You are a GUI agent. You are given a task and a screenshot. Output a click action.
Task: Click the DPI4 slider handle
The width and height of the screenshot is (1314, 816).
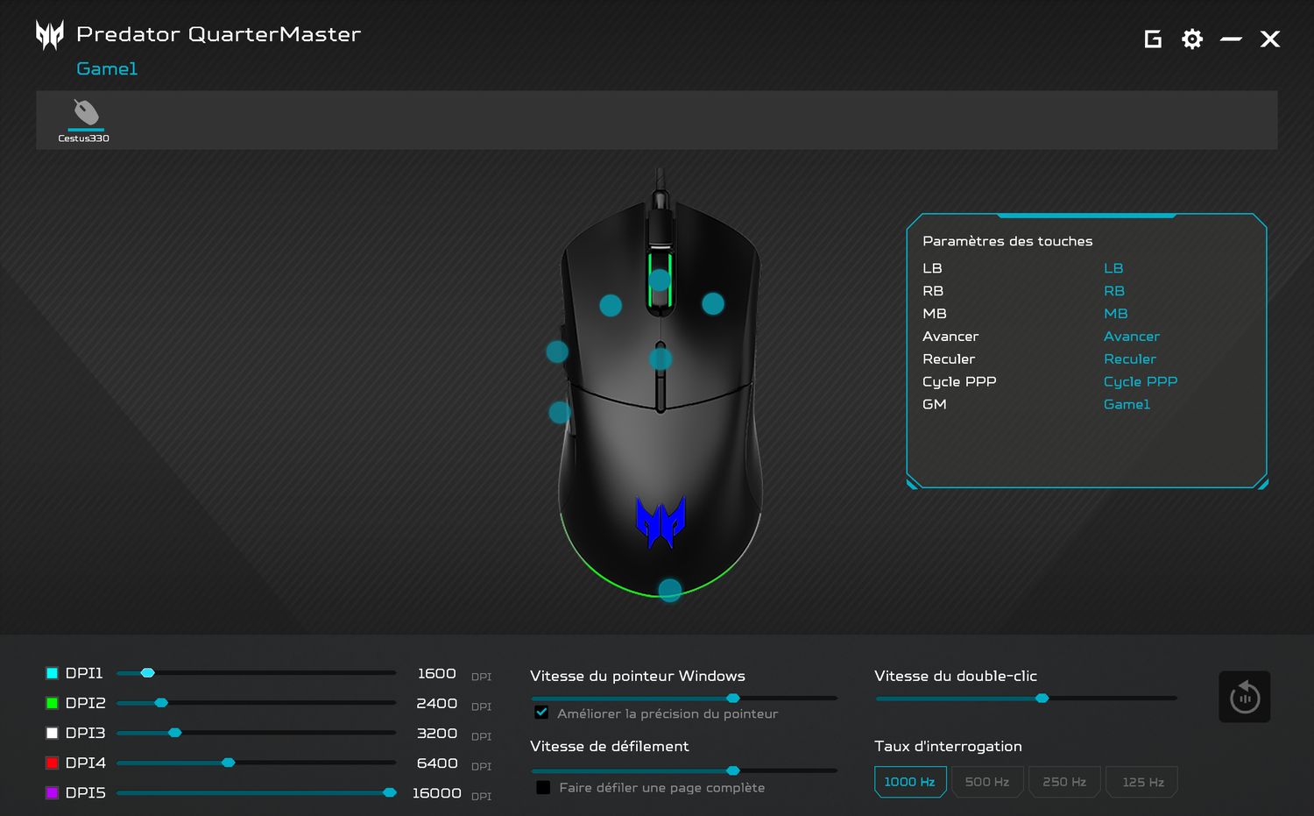click(229, 763)
